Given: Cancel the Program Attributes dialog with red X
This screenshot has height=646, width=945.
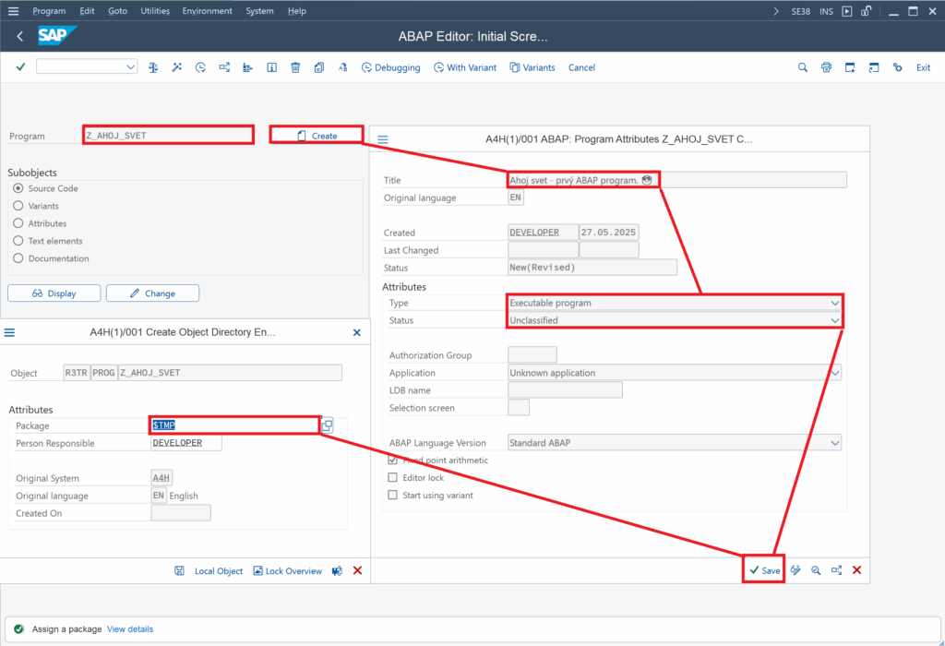Looking at the screenshot, I should [x=857, y=570].
